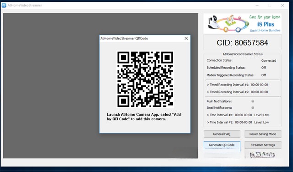Enable Power Saving Mode
Image resolution: width=293 pixels, height=172 pixels.
pyautogui.click(x=263, y=134)
